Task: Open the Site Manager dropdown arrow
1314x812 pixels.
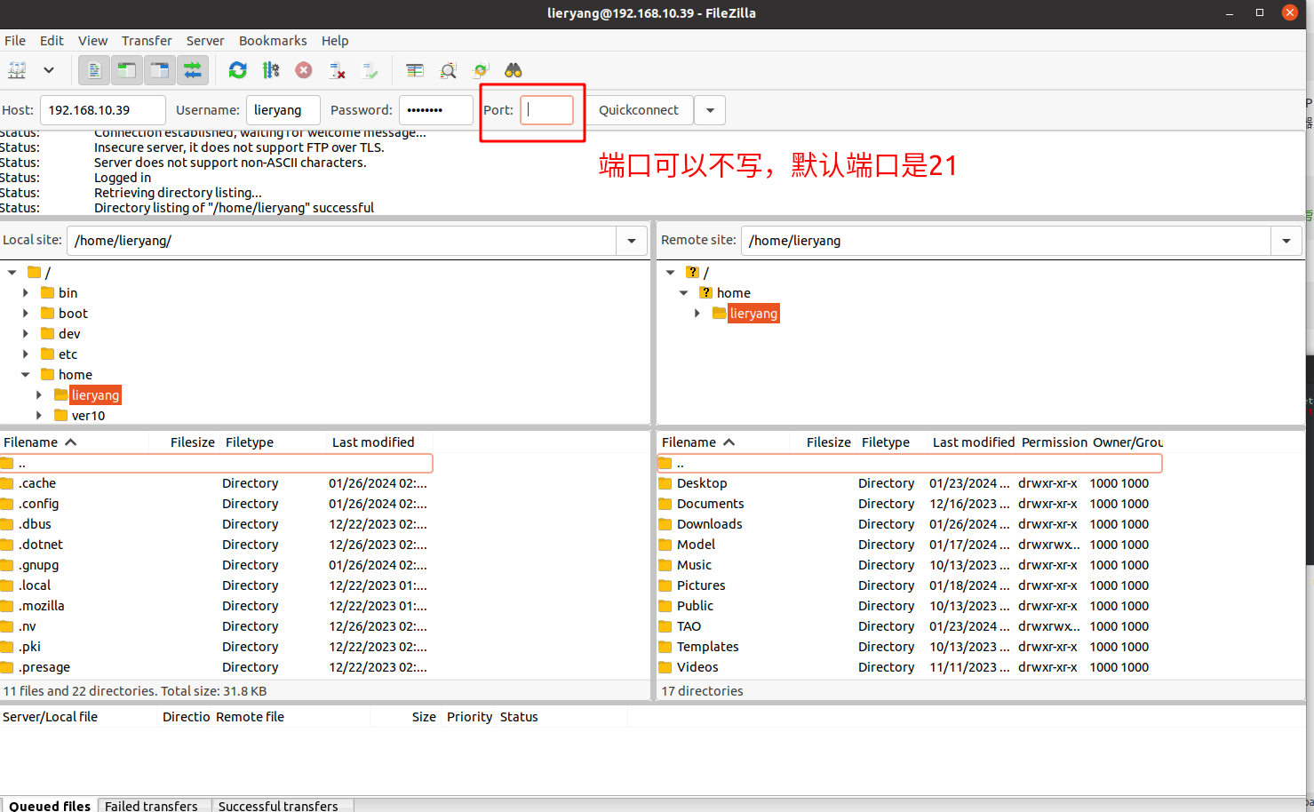Action: coord(49,70)
